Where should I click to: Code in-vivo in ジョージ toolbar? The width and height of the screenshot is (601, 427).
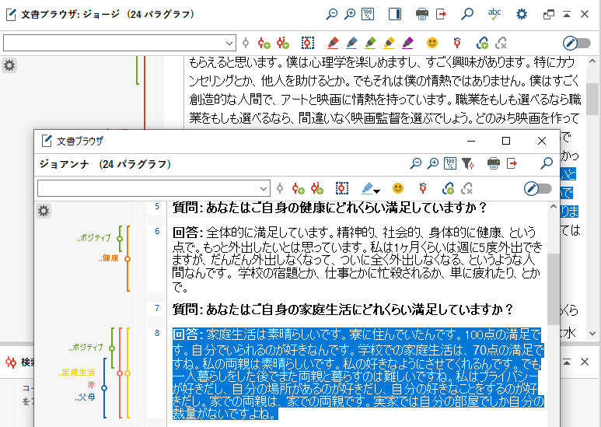[283, 43]
